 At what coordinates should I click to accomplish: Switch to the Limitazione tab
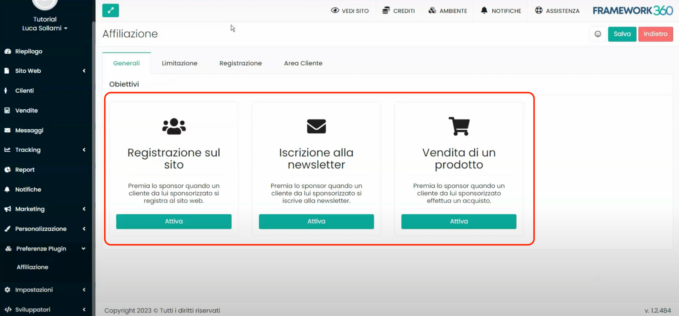[180, 63]
